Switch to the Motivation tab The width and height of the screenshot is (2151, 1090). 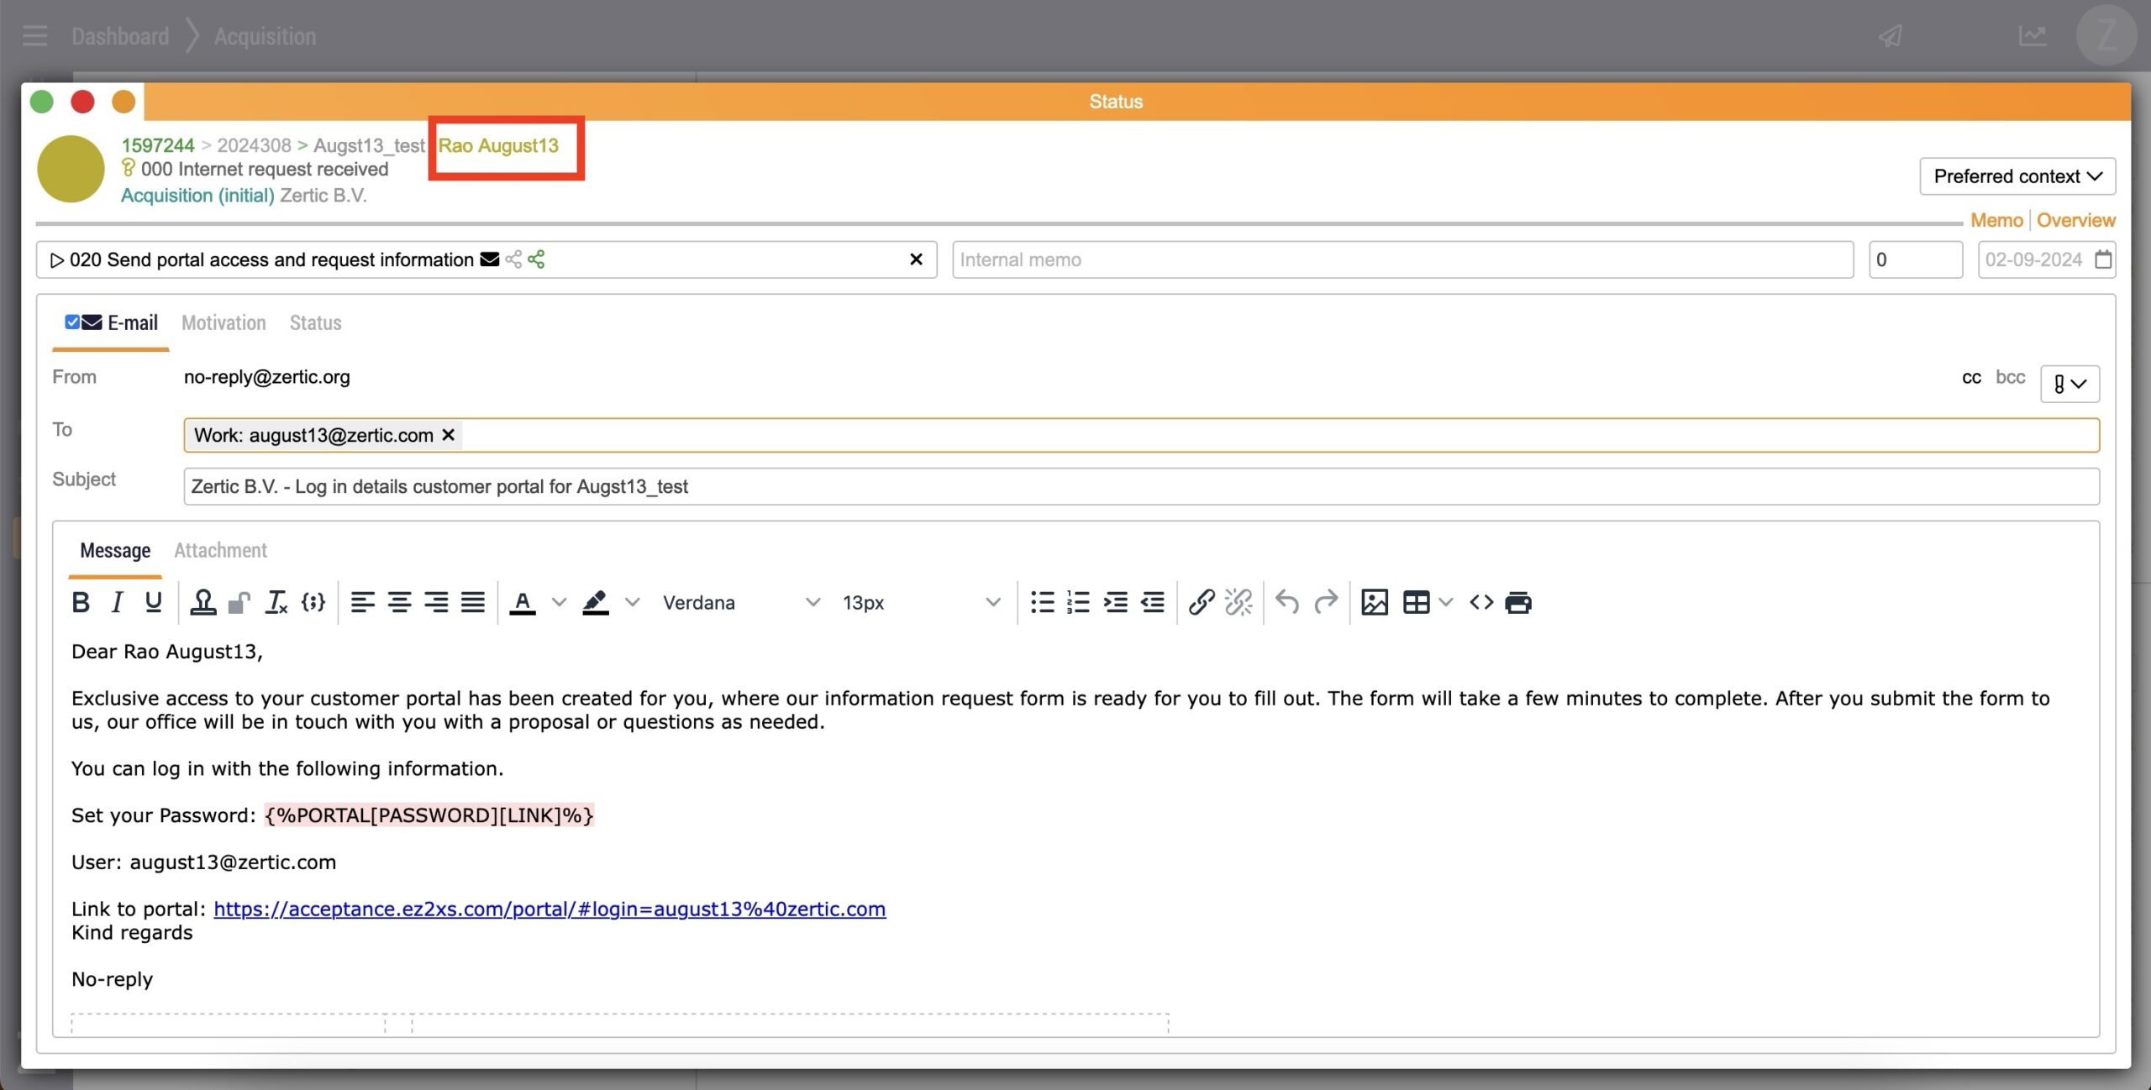(224, 323)
